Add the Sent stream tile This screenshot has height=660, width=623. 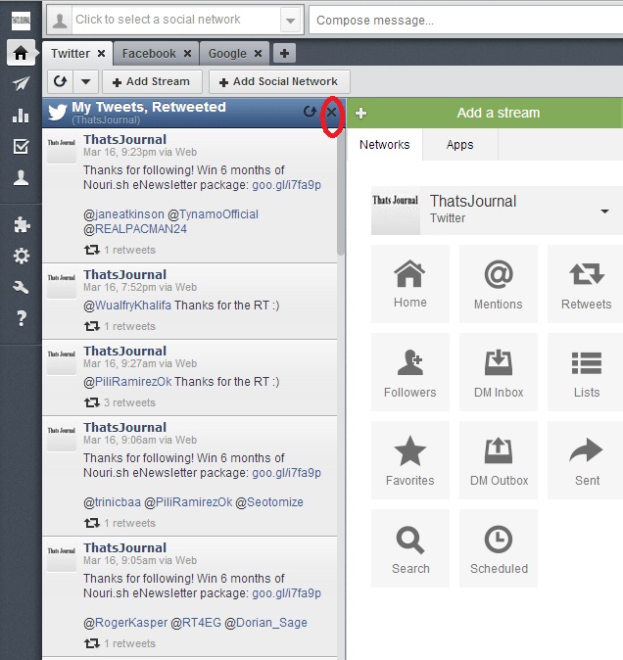(586, 460)
